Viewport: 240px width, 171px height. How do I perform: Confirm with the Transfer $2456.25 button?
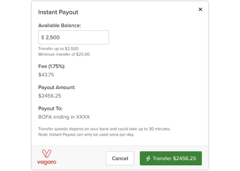[x=171, y=158]
